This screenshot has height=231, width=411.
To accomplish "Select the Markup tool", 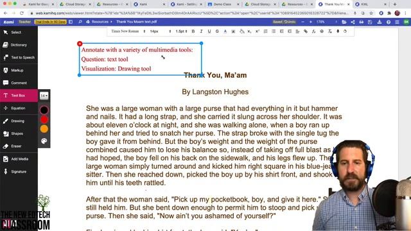I will [19, 70].
